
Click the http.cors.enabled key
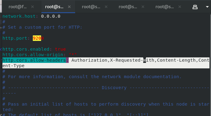click(x=26, y=49)
